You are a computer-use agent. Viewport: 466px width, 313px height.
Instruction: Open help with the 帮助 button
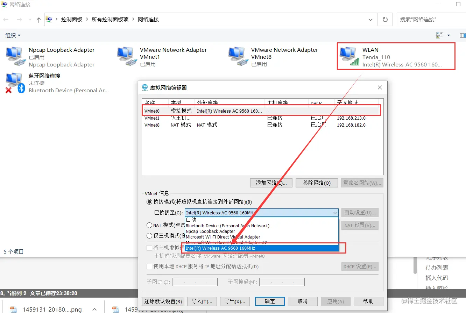[368, 301]
